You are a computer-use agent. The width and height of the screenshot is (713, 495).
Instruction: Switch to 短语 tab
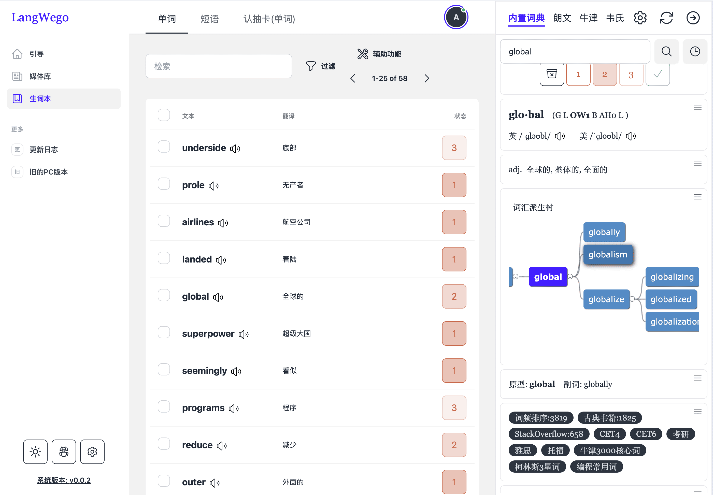point(210,19)
